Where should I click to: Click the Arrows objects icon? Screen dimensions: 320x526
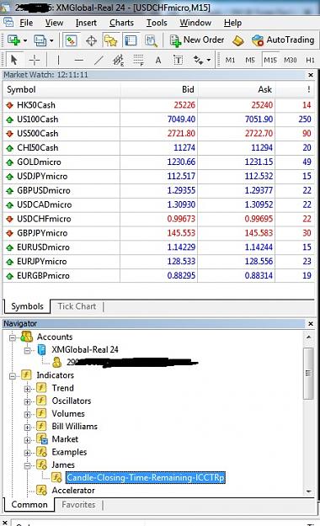click(x=198, y=60)
